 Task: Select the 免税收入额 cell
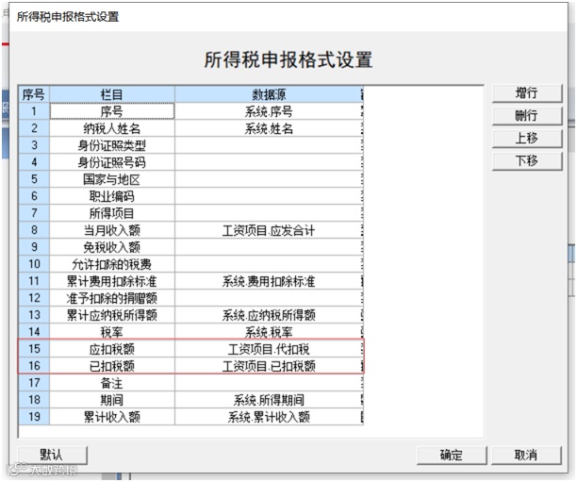[112, 247]
